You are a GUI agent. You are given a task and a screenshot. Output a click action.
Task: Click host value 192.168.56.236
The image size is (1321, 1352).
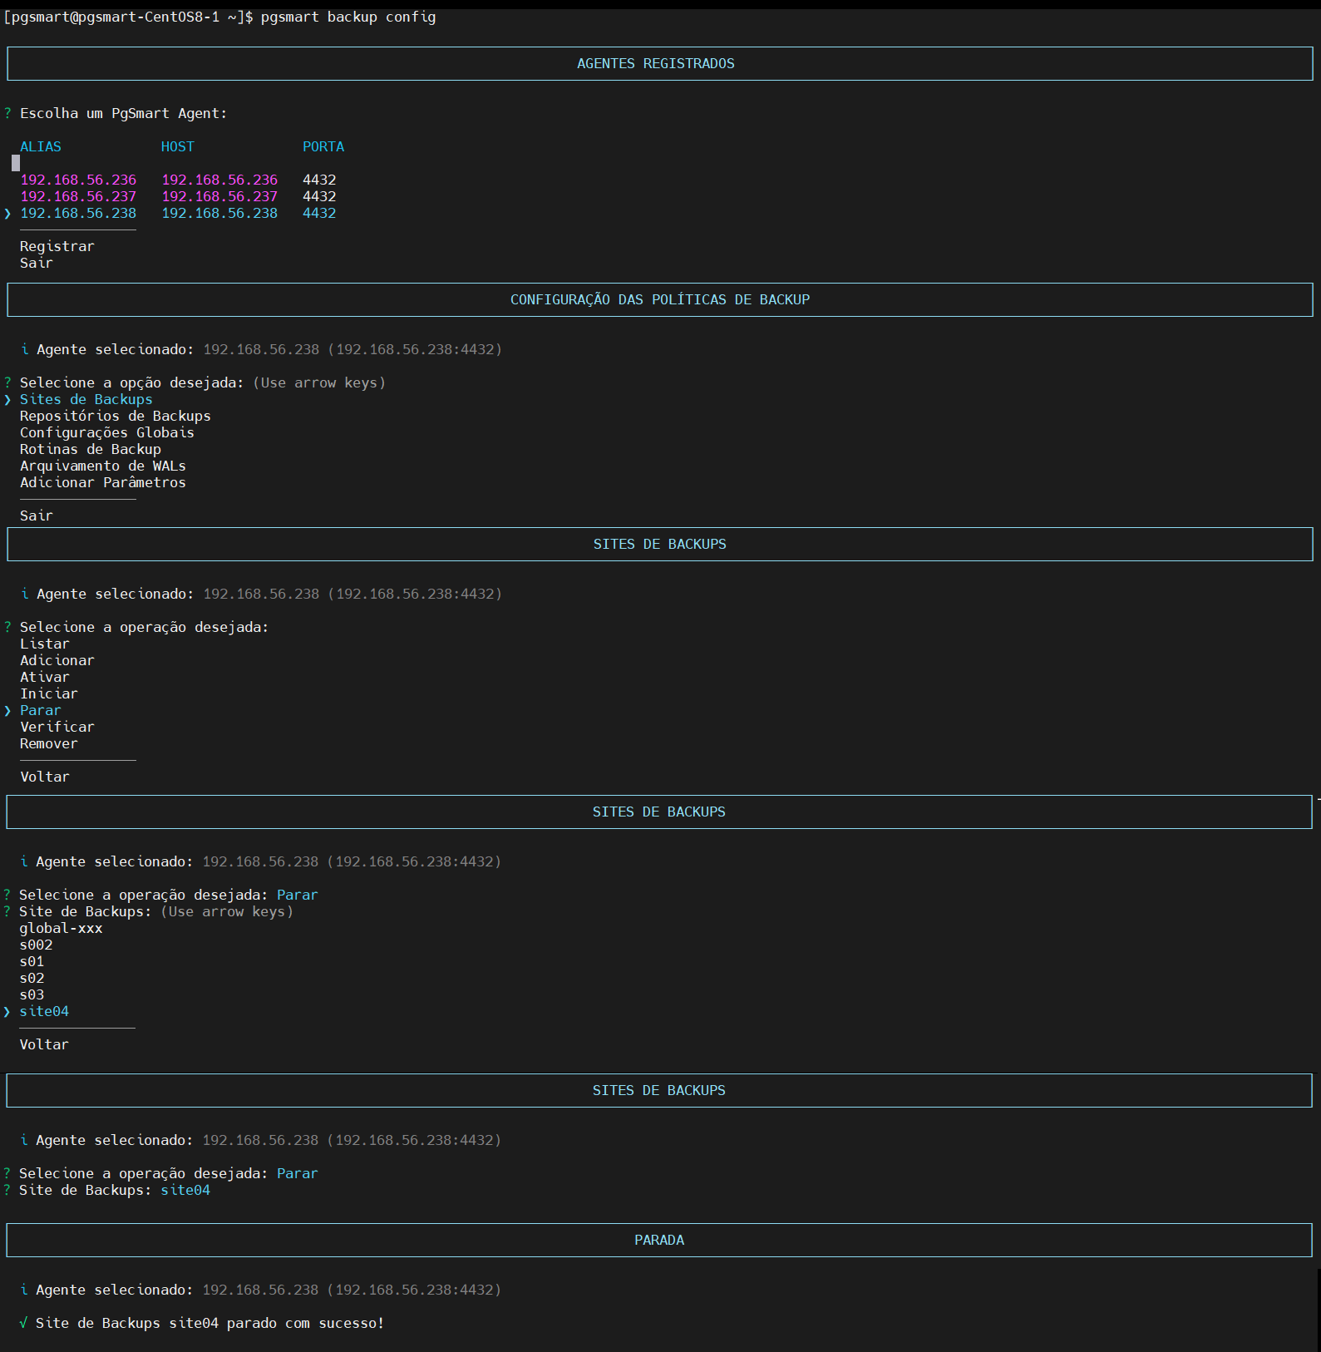point(219,180)
